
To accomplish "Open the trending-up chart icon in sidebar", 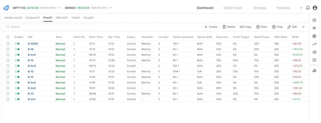I will click(314, 44).
